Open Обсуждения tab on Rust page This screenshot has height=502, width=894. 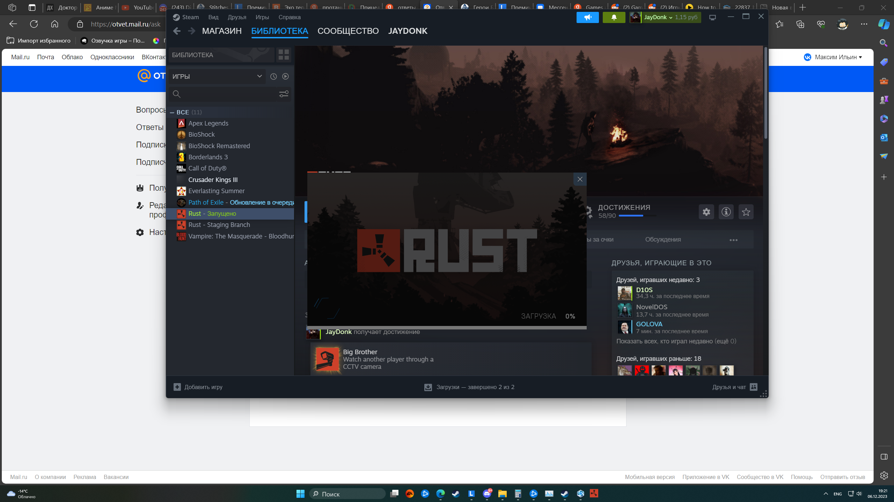(x=663, y=239)
